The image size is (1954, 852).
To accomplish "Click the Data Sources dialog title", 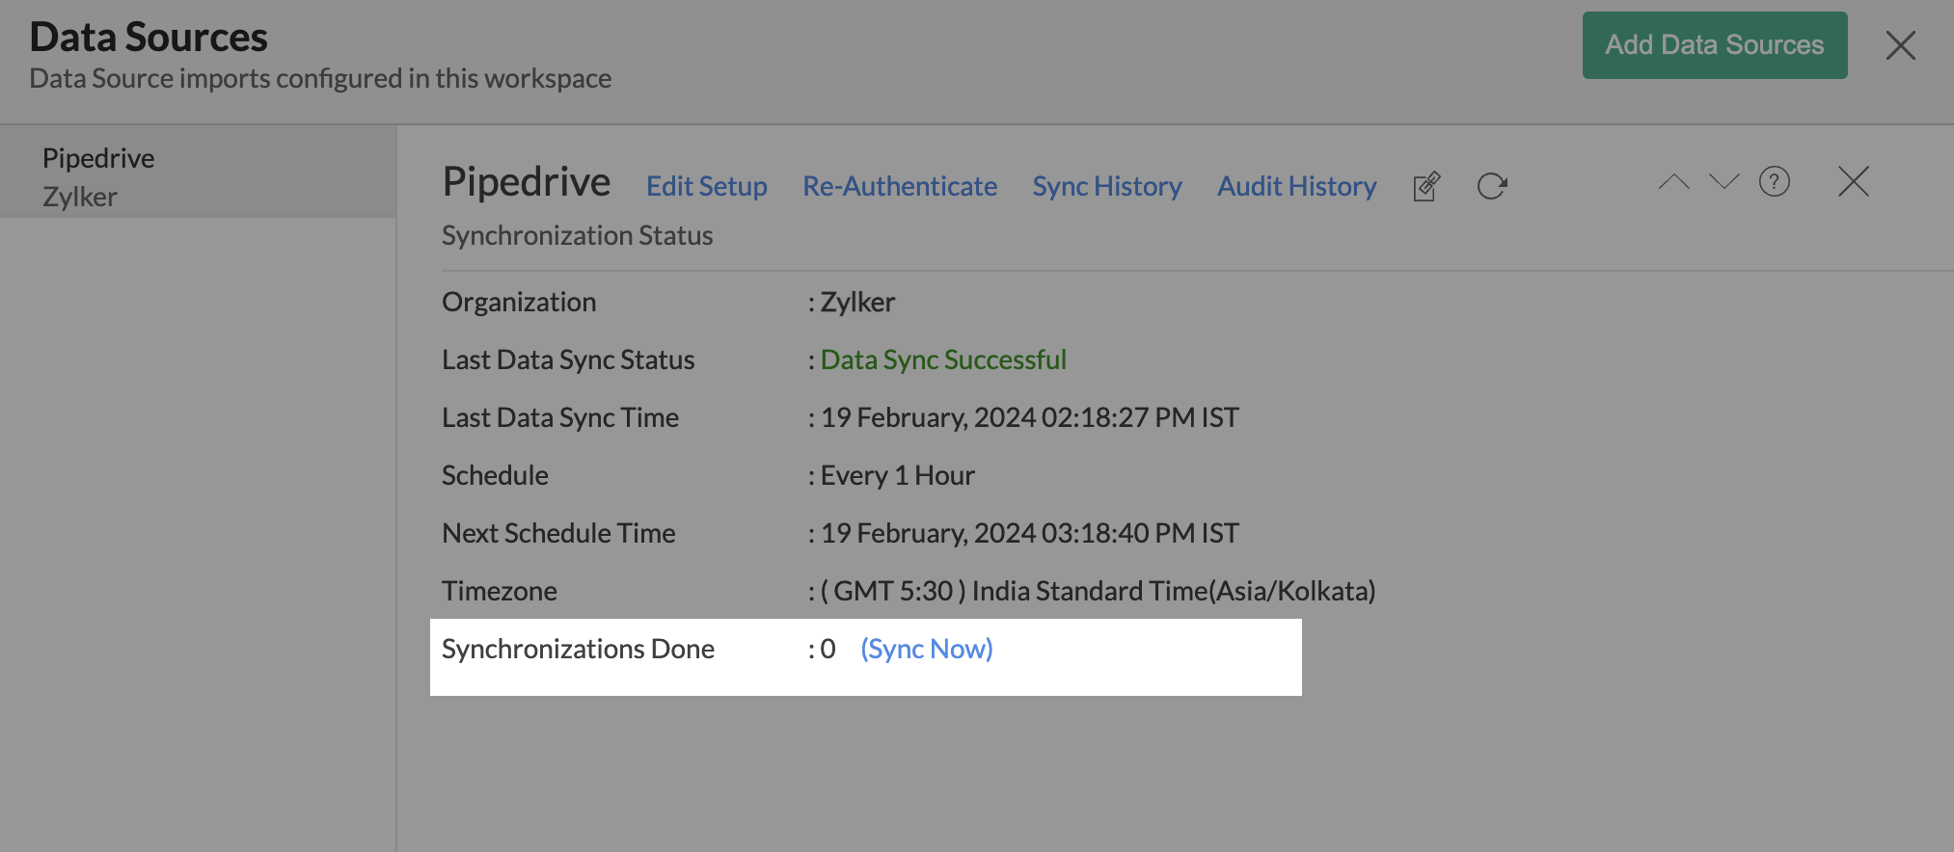I will 149,37.
